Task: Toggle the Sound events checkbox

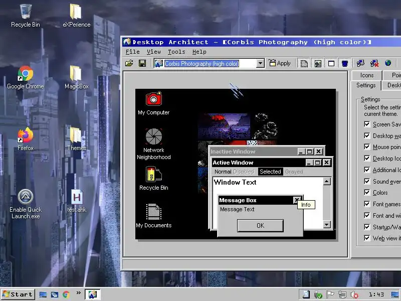Action: tap(367, 181)
